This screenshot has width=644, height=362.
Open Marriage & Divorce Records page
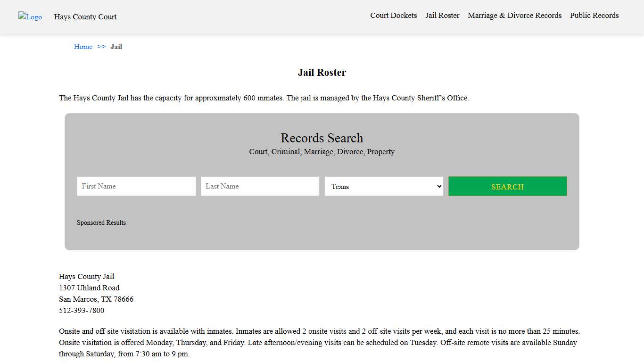click(514, 16)
